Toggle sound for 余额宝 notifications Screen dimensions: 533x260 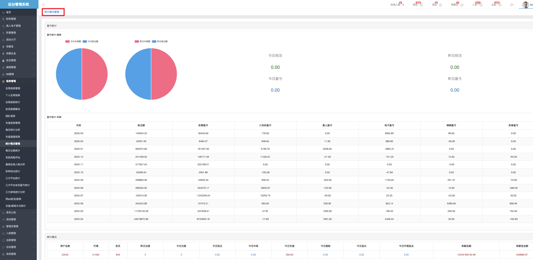coord(461,5)
